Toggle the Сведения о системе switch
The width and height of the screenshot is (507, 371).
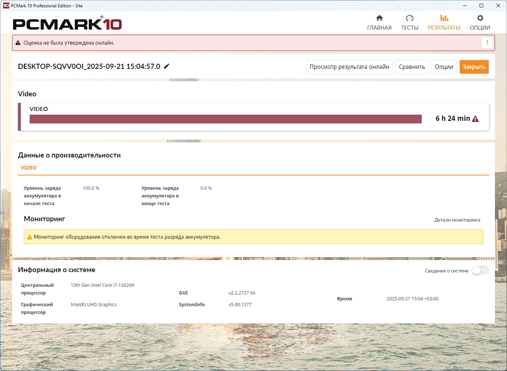(480, 271)
